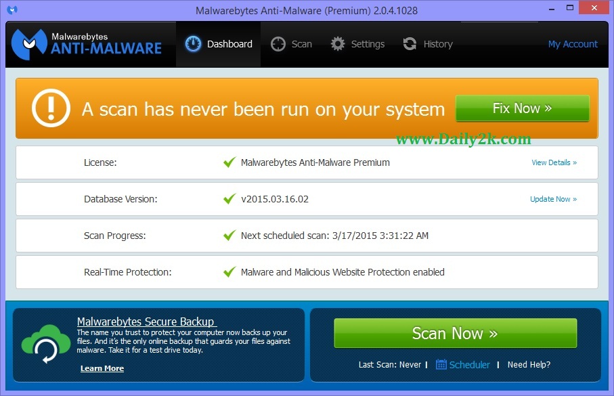Click 'Malwarebytes Anti-Malware Premium' license value
Viewport: 614px width, 396px height.
click(x=315, y=162)
